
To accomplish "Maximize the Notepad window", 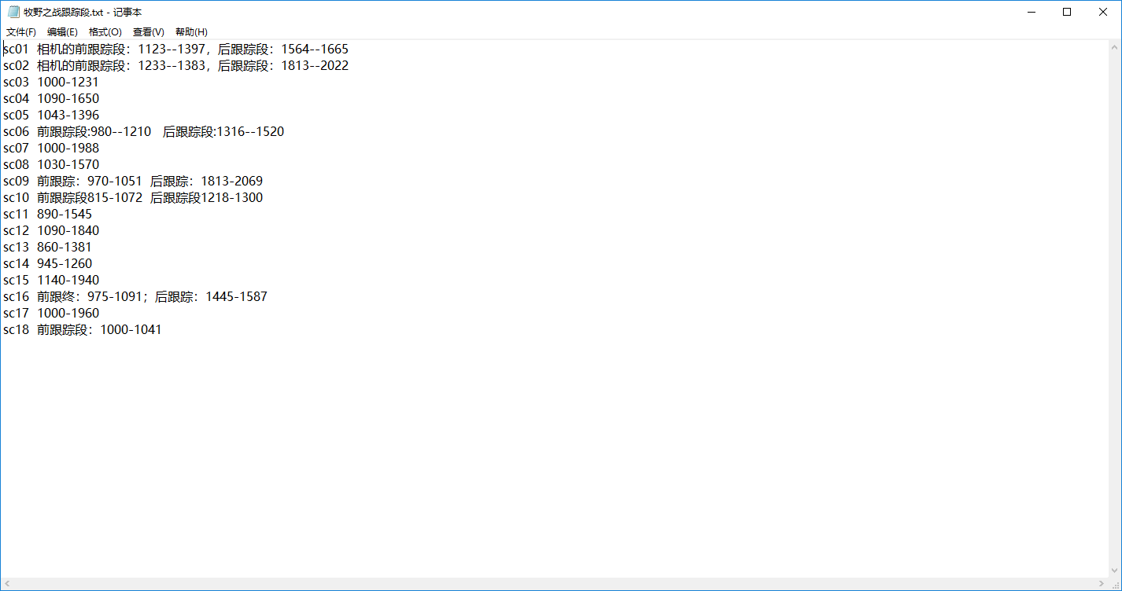I will 1067,12.
